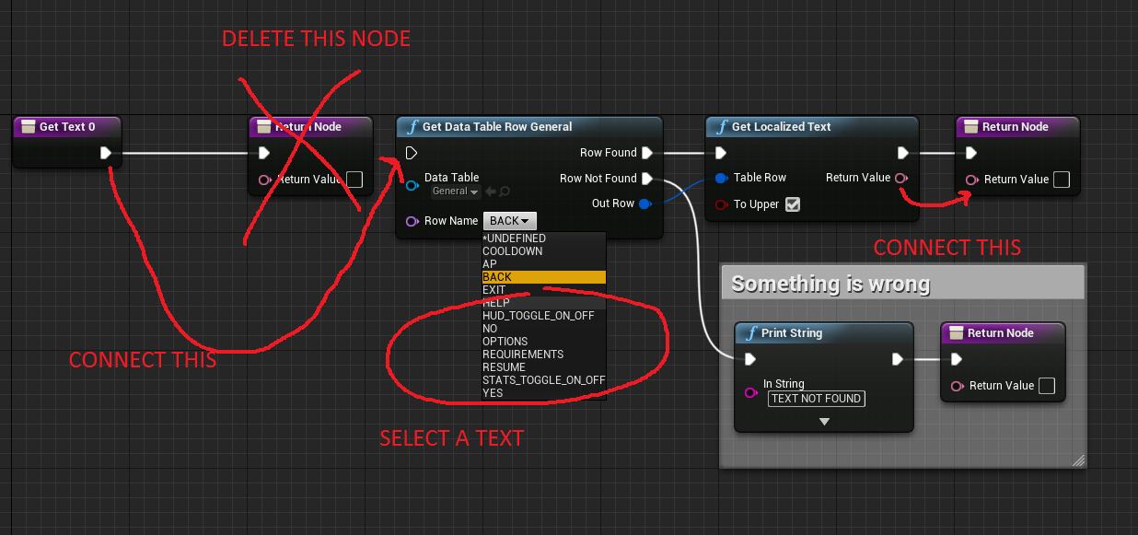Image resolution: width=1138 pixels, height=535 pixels.
Task: Click the Row Found execution output pin
Action: pos(647,153)
